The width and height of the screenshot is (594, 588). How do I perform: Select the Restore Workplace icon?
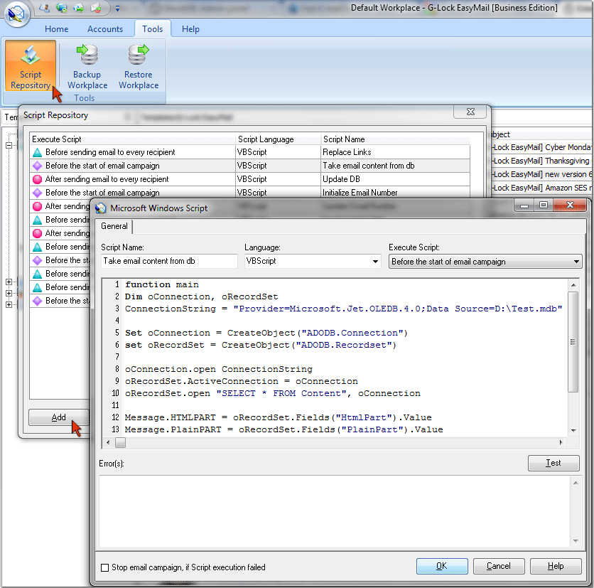coord(138,65)
